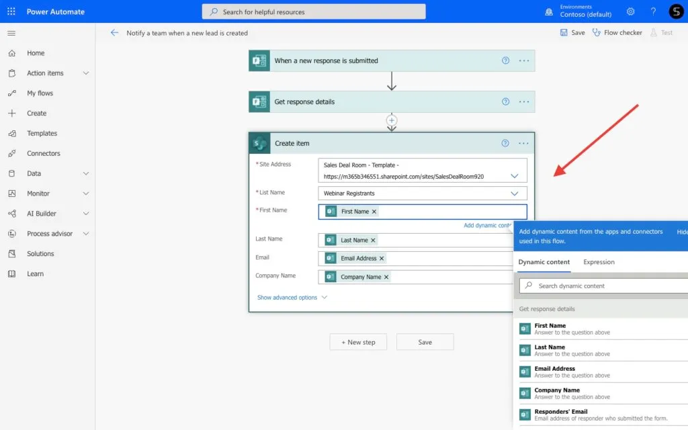Screen dimensions: 688x430
Task: Open ellipsis menu of trigger step
Action: 524,60
